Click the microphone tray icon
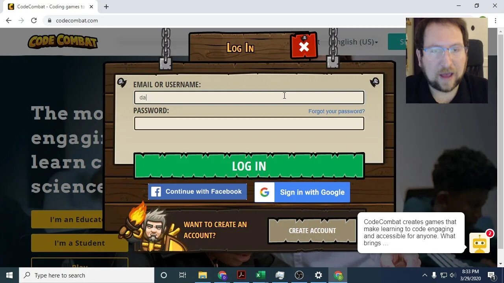 tap(434, 275)
